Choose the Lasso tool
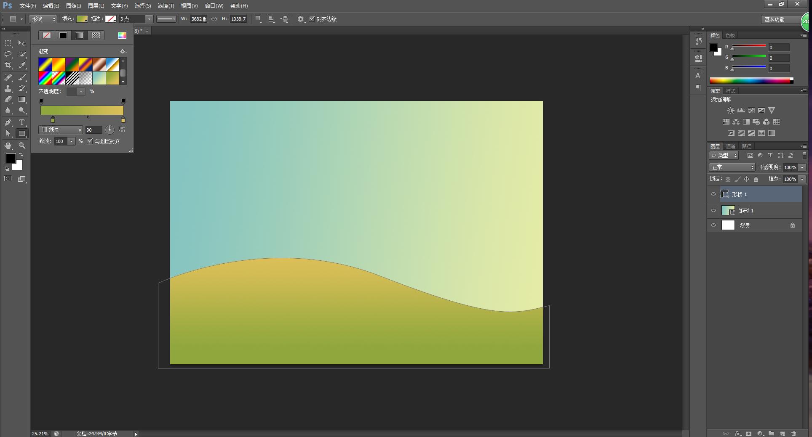Image resolution: width=812 pixels, height=437 pixels. [8, 54]
